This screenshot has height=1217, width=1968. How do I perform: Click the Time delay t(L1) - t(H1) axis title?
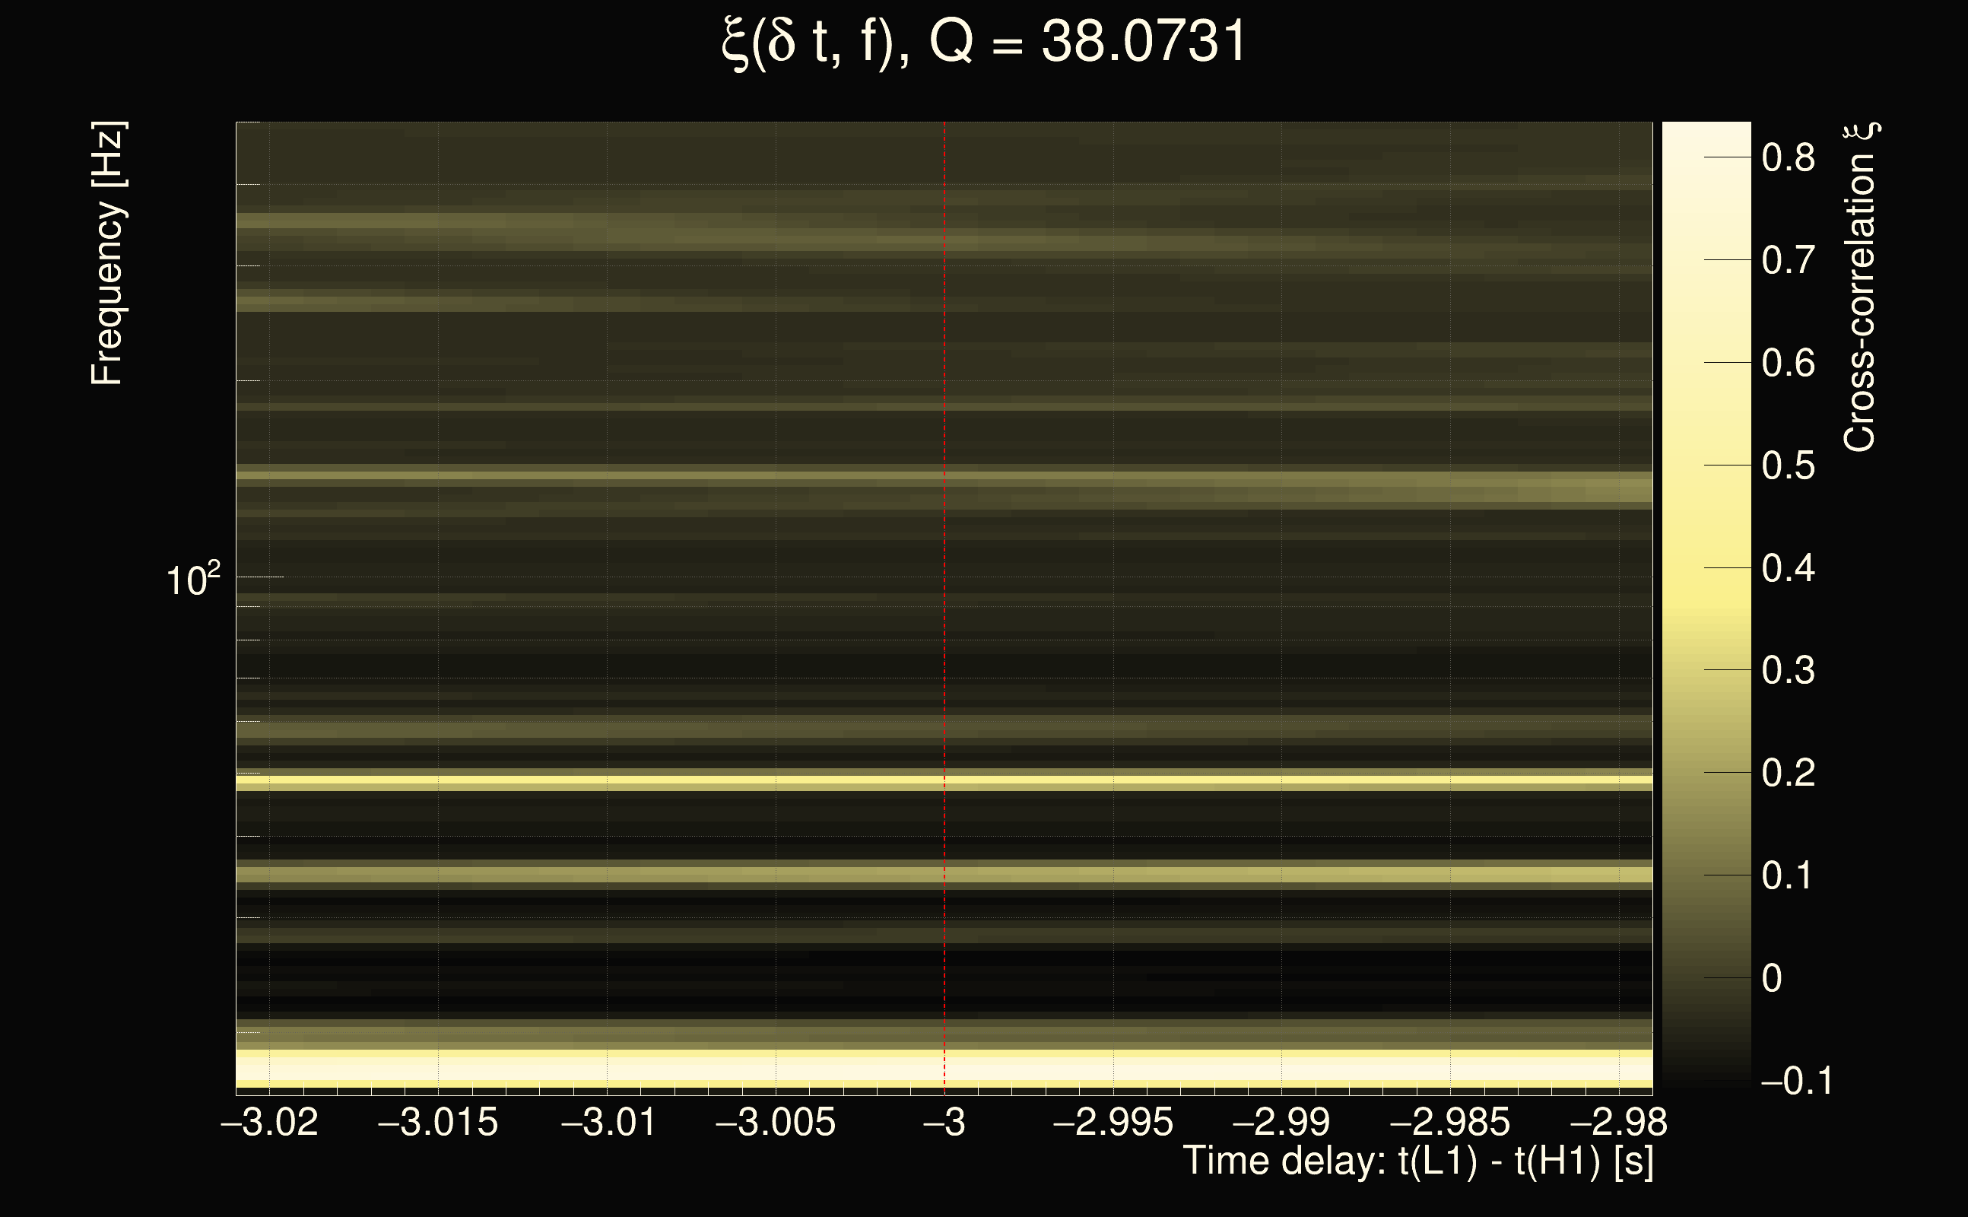[1417, 1161]
